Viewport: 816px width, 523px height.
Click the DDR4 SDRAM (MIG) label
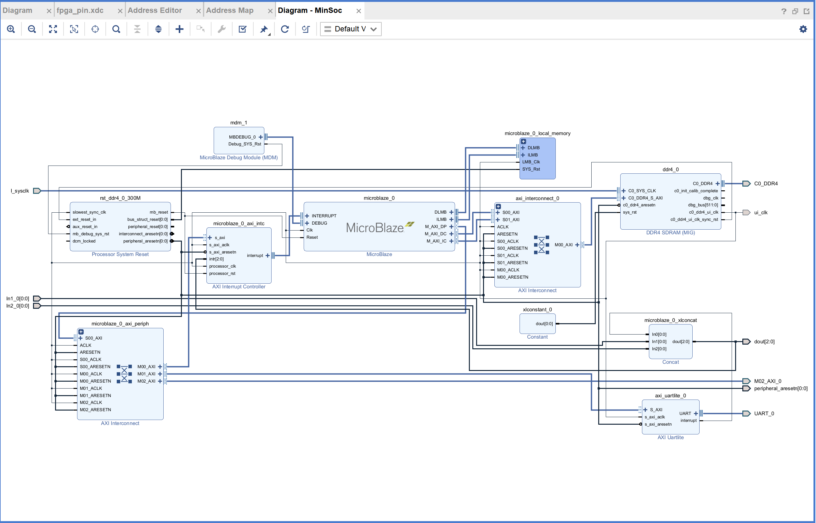(671, 233)
